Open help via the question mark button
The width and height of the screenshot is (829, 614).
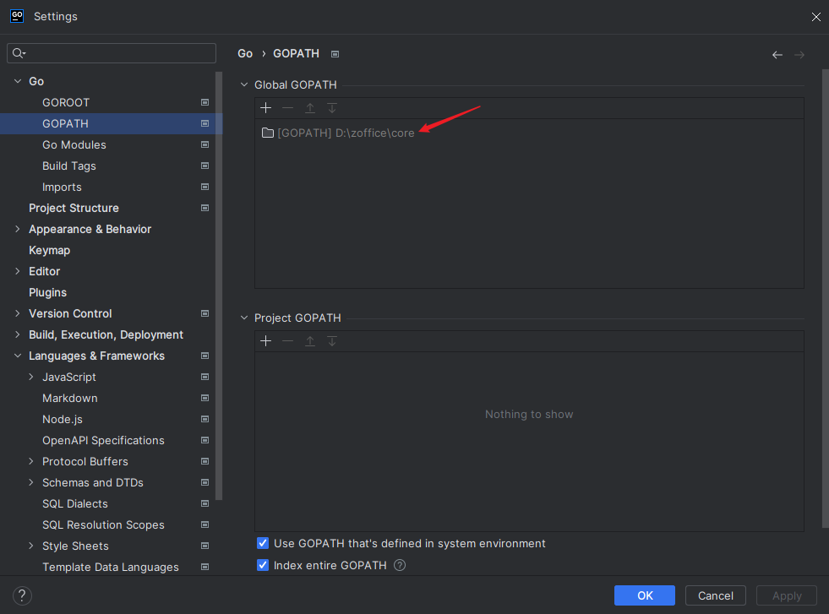pyautogui.click(x=21, y=595)
